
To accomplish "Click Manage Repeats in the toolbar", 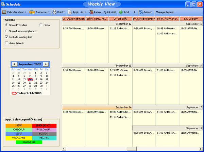I will click(165, 12).
